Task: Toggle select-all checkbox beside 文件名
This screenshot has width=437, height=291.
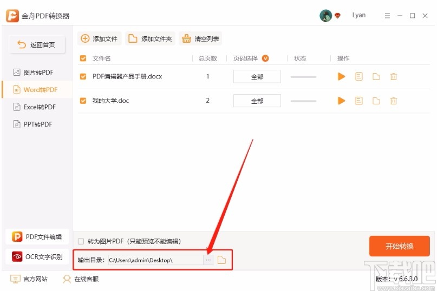Action: [x=83, y=58]
